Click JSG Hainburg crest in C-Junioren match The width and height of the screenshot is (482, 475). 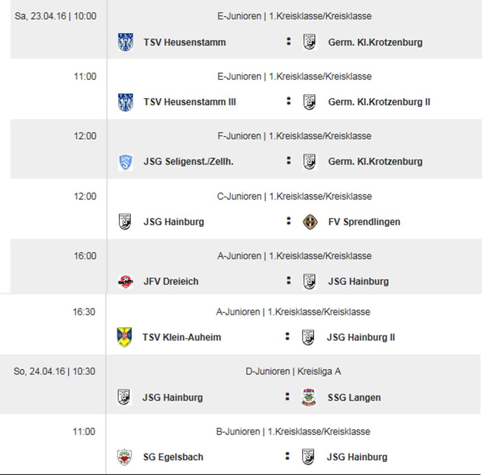click(125, 222)
